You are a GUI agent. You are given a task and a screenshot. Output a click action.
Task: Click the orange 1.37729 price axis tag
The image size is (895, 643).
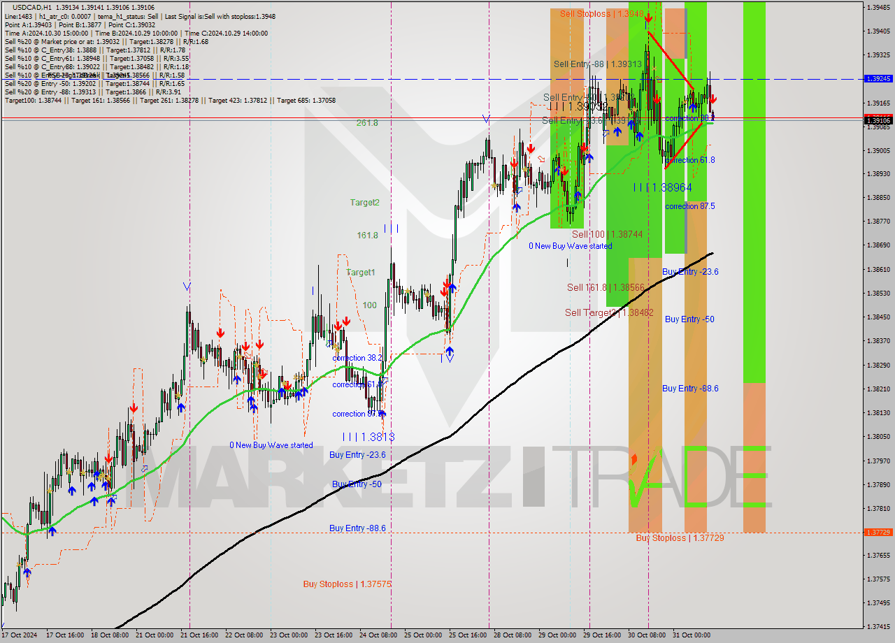point(878,533)
